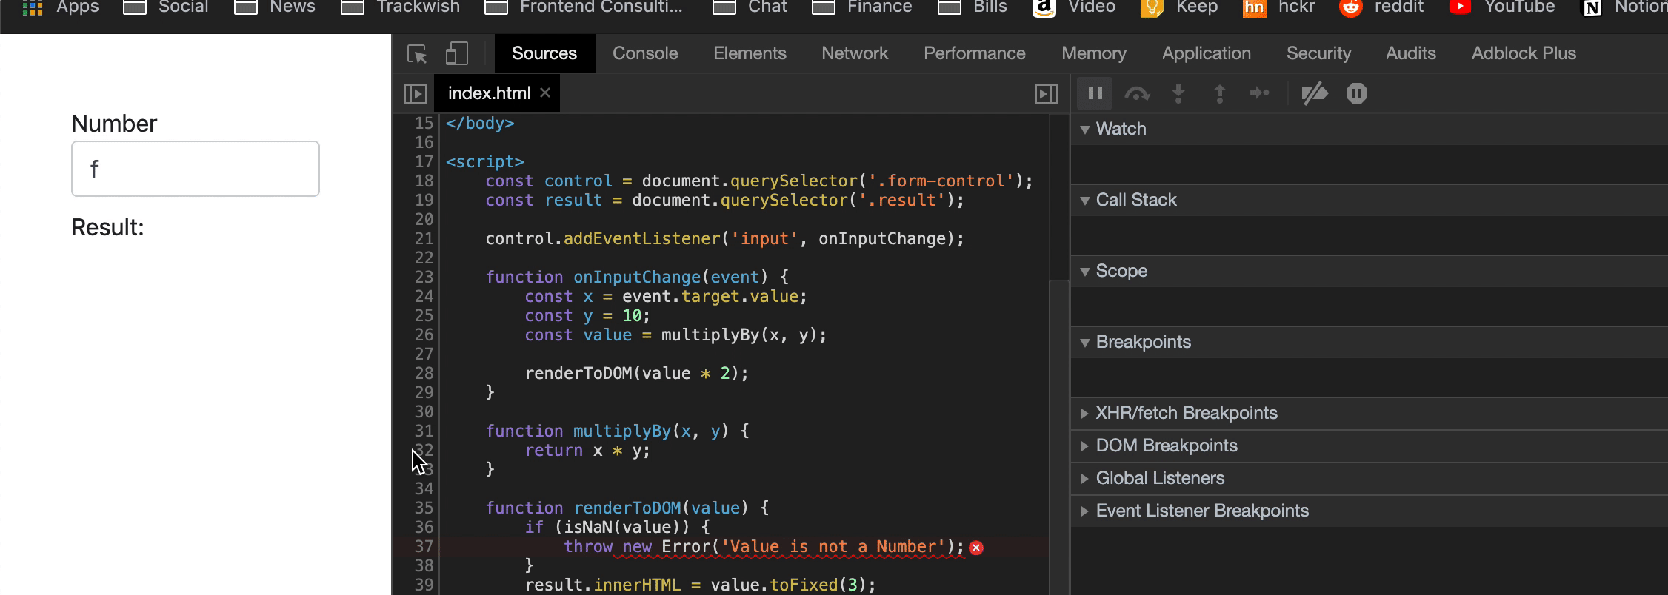Open the hckr news bookmark icon
The image size is (1668, 595).
click(x=1253, y=7)
